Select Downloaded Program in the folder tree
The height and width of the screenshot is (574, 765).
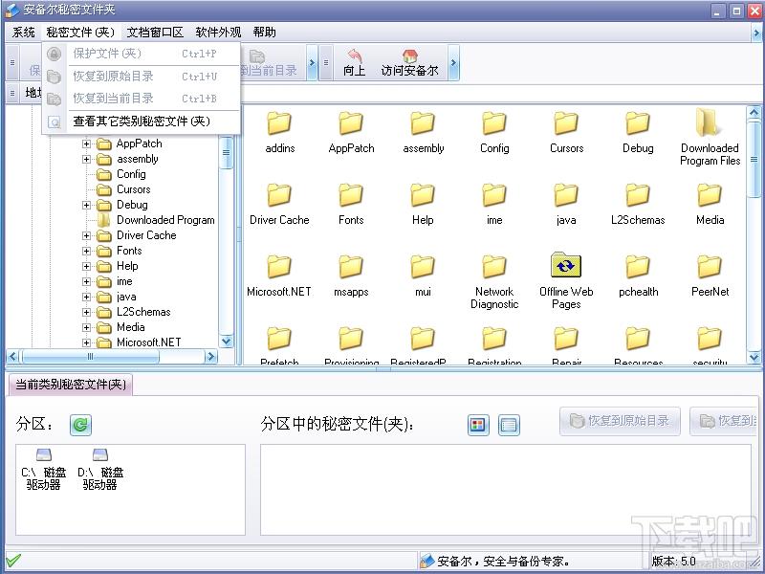[165, 220]
